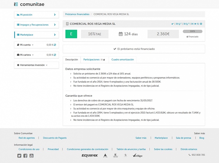Open Mi posición from the sidebar

tap(36, 15)
